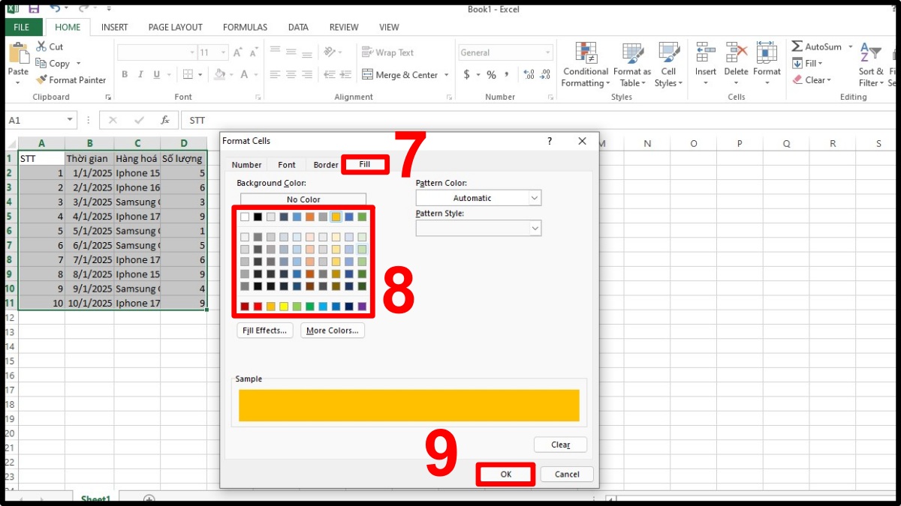Viewport: 901px width, 506px height.
Task: Align text to the left
Action: (x=275, y=74)
